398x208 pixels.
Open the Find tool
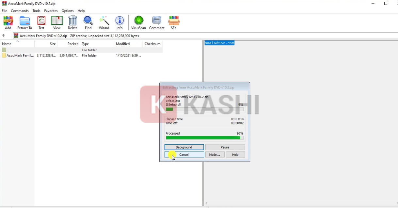tap(88, 22)
